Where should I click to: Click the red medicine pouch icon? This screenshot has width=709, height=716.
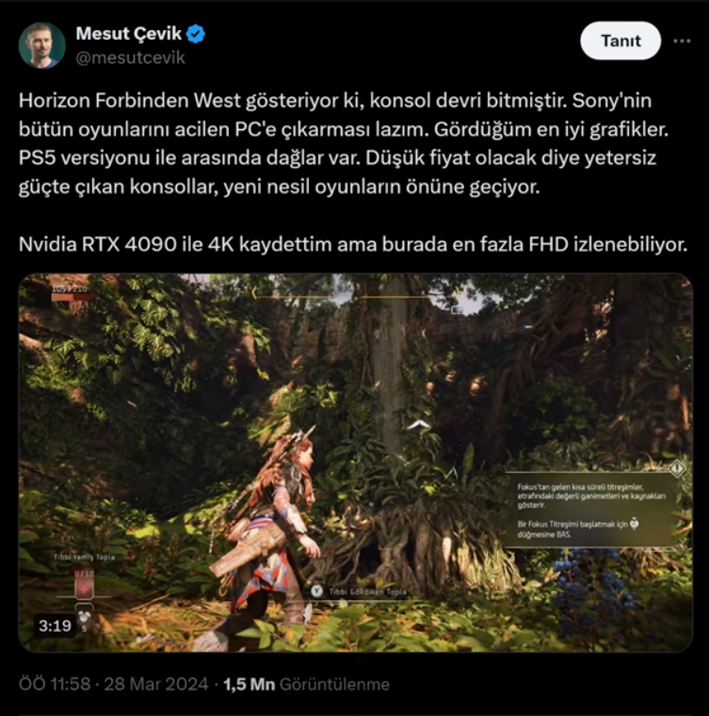tap(84, 589)
